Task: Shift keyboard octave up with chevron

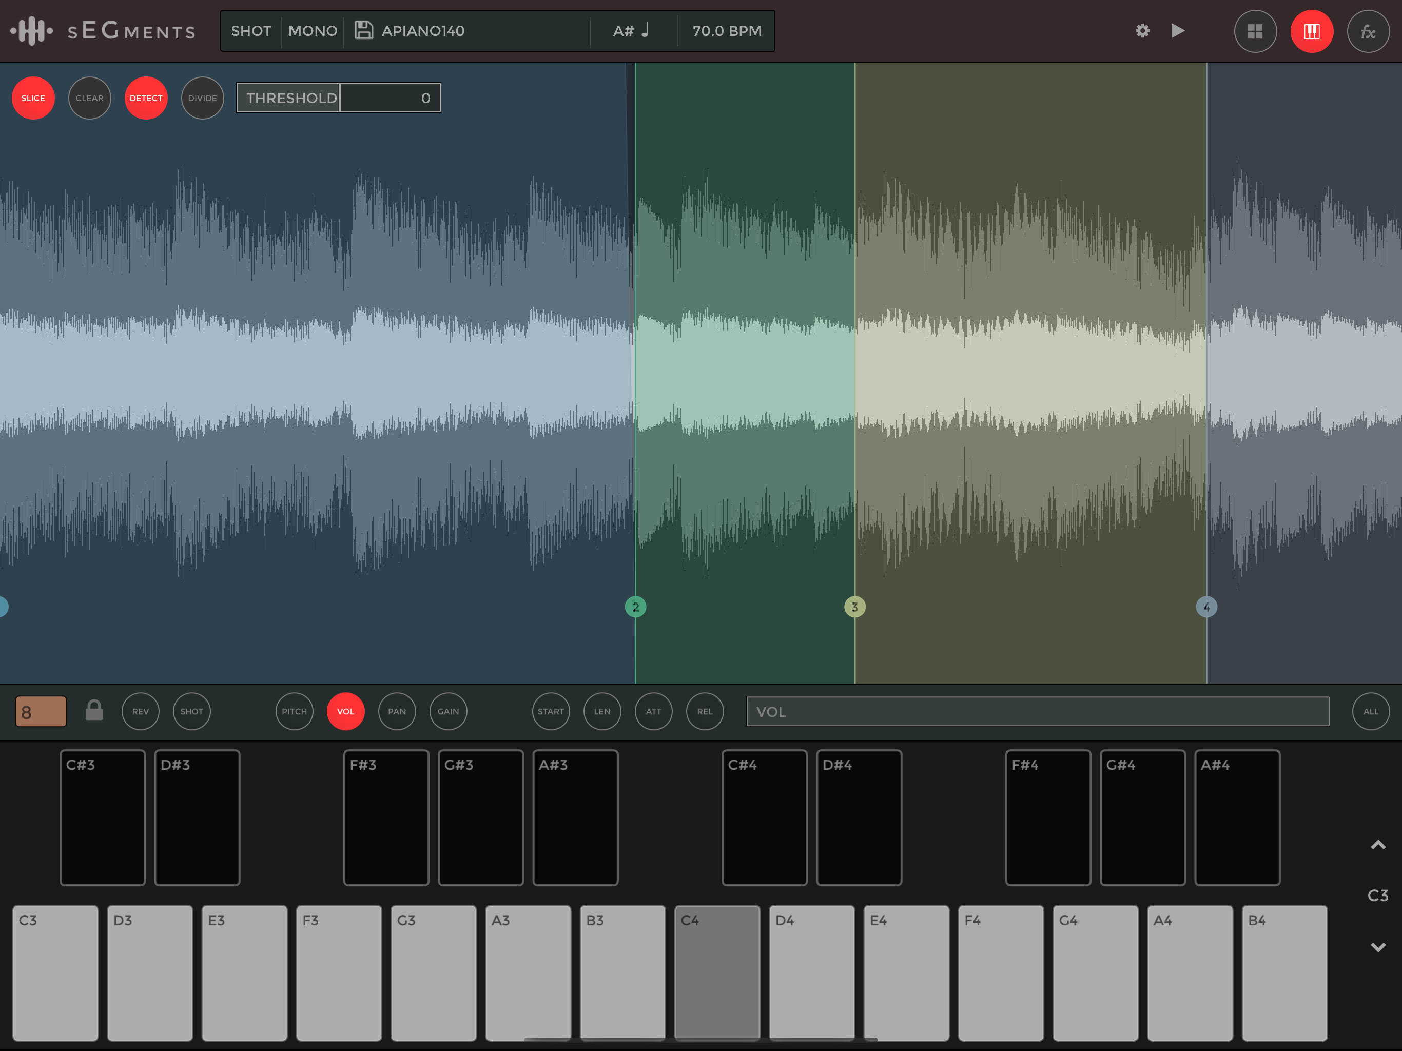Action: pyautogui.click(x=1377, y=845)
